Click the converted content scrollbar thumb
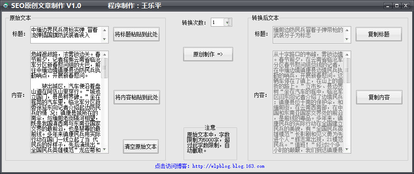The width and height of the screenshot is (414, 174). [347, 70]
